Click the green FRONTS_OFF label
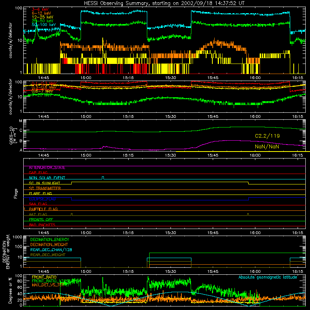This screenshot has width=310, height=310. [41, 220]
